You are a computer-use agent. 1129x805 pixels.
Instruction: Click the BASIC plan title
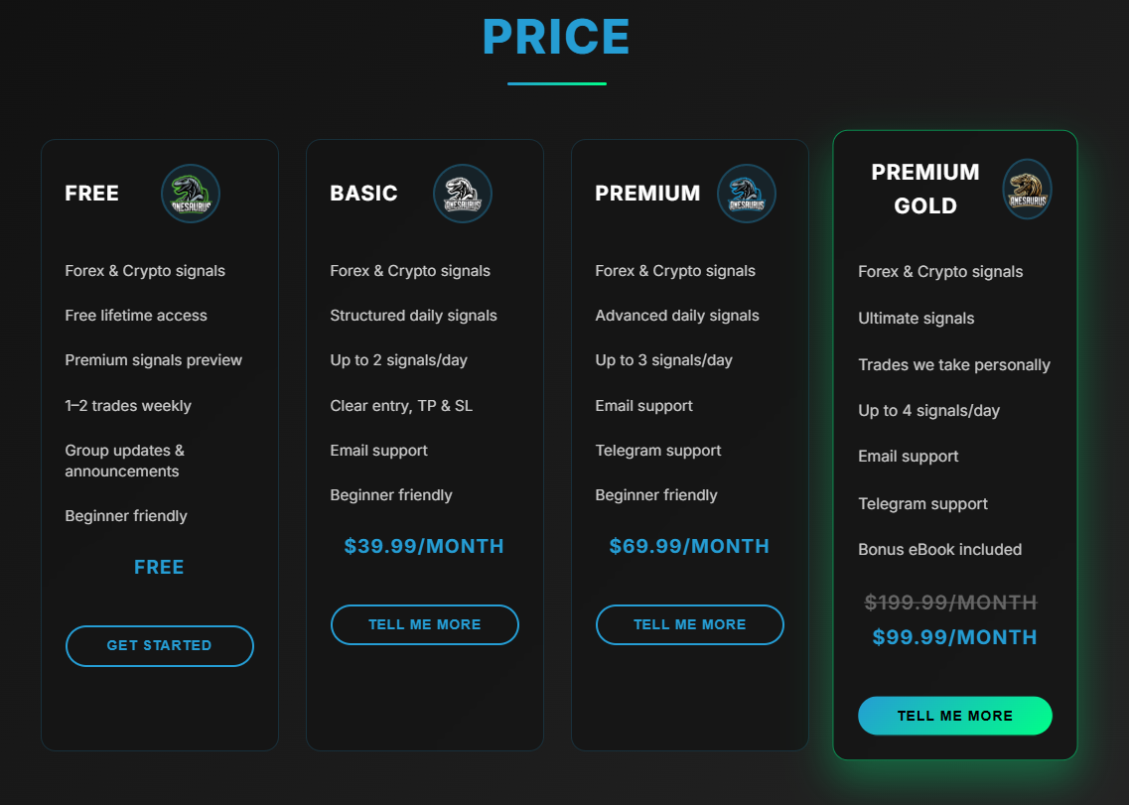363,194
